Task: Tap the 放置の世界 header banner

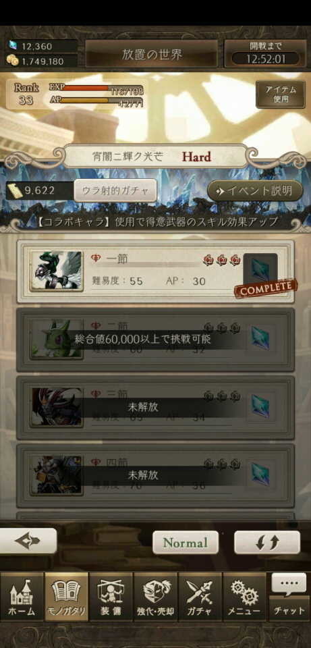Action: 152,54
